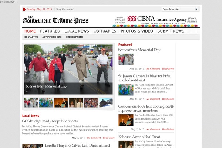
Task: Click the Babes in Arms article thumbnail
Action: (126, 144)
